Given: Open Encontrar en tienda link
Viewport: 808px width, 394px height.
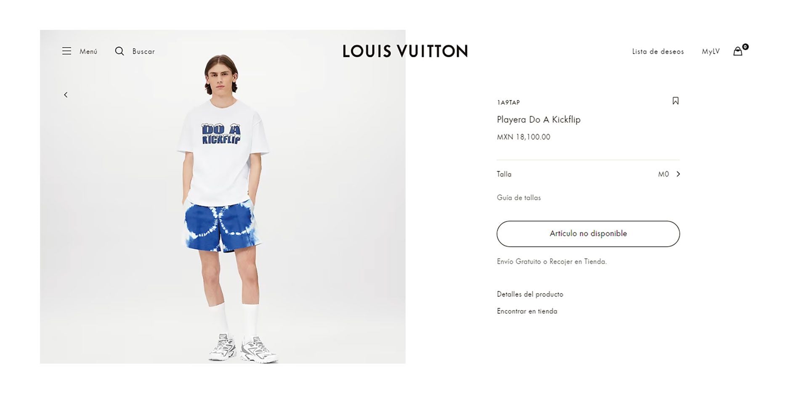Looking at the screenshot, I should (x=527, y=311).
